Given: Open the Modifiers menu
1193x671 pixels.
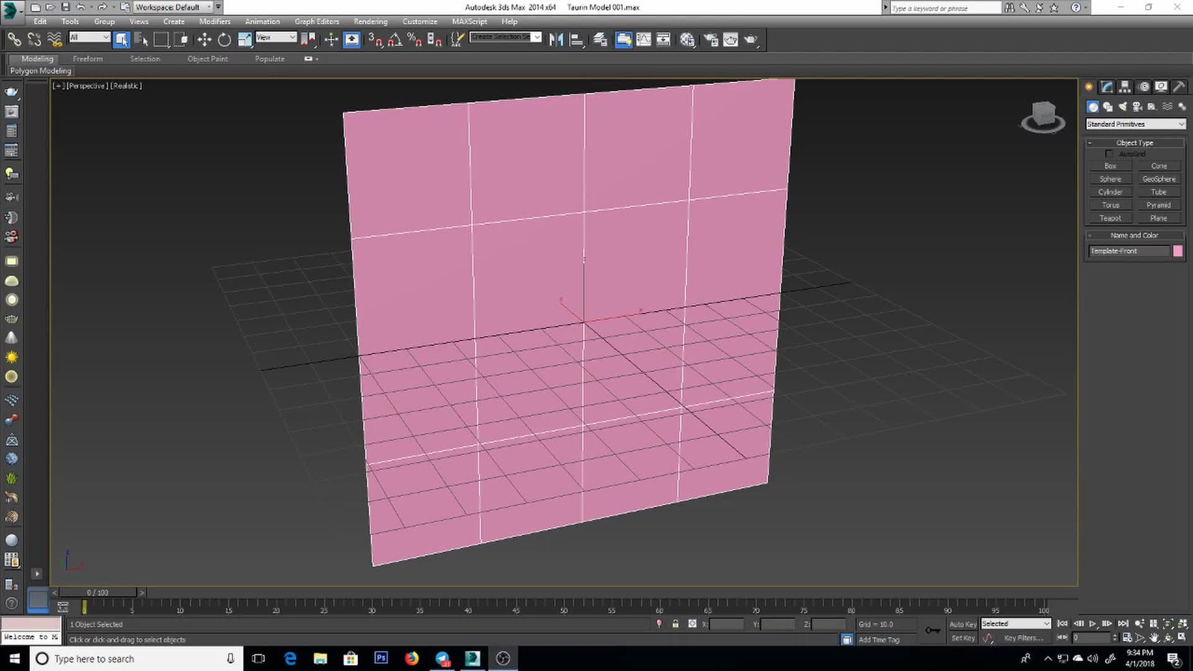Looking at the screenshot, I should point(215,22).
